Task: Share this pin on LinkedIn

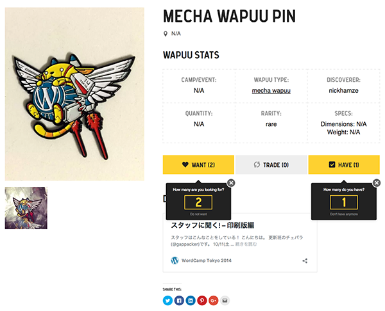Action: pyautogui.click(x=191, y=301)
